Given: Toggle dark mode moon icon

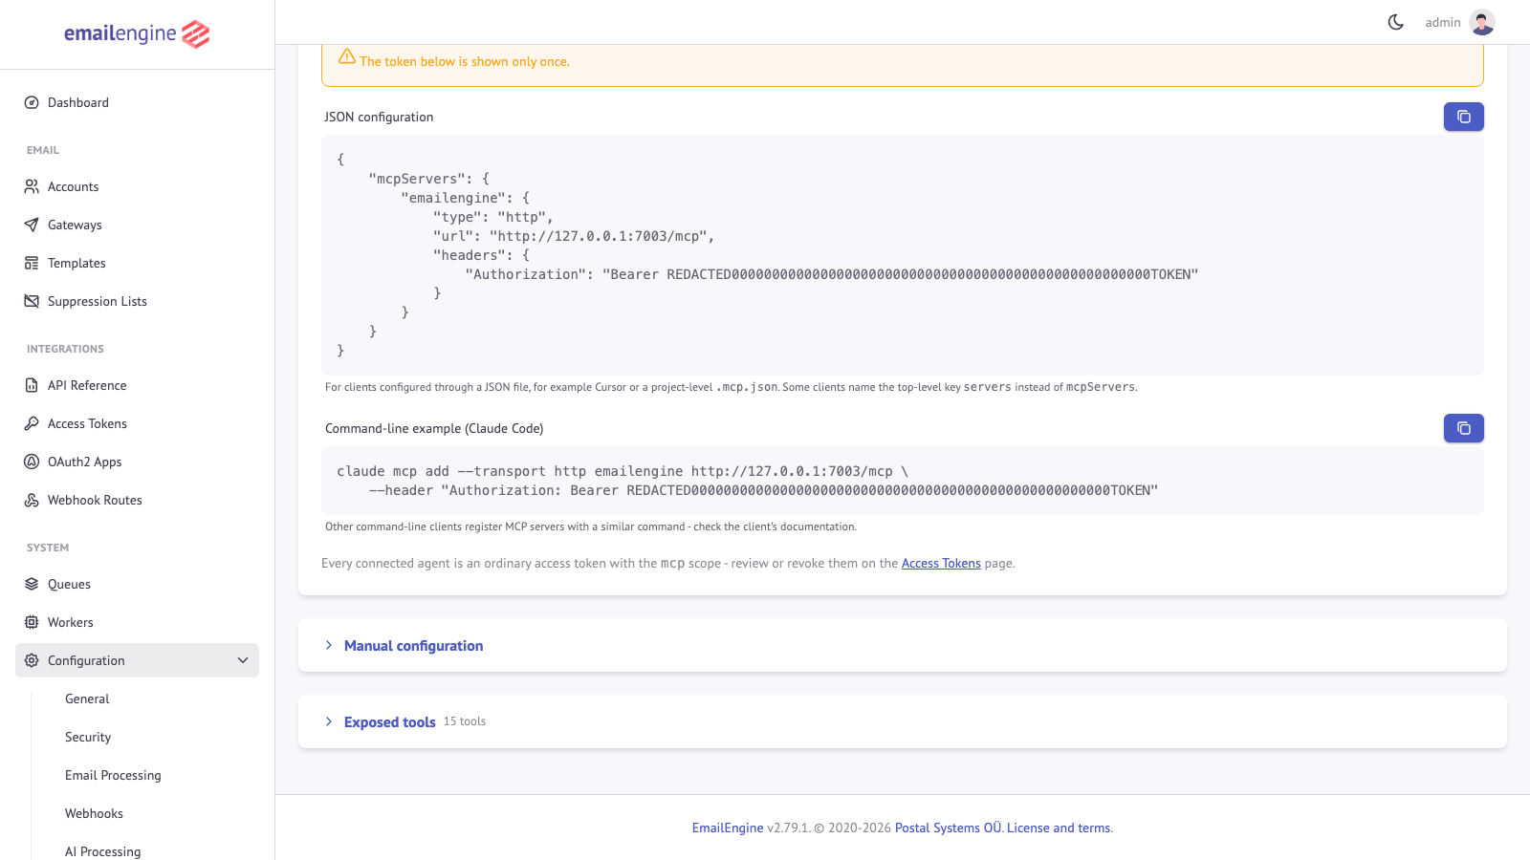Looking at the screenshot, I should [1396, 22].
